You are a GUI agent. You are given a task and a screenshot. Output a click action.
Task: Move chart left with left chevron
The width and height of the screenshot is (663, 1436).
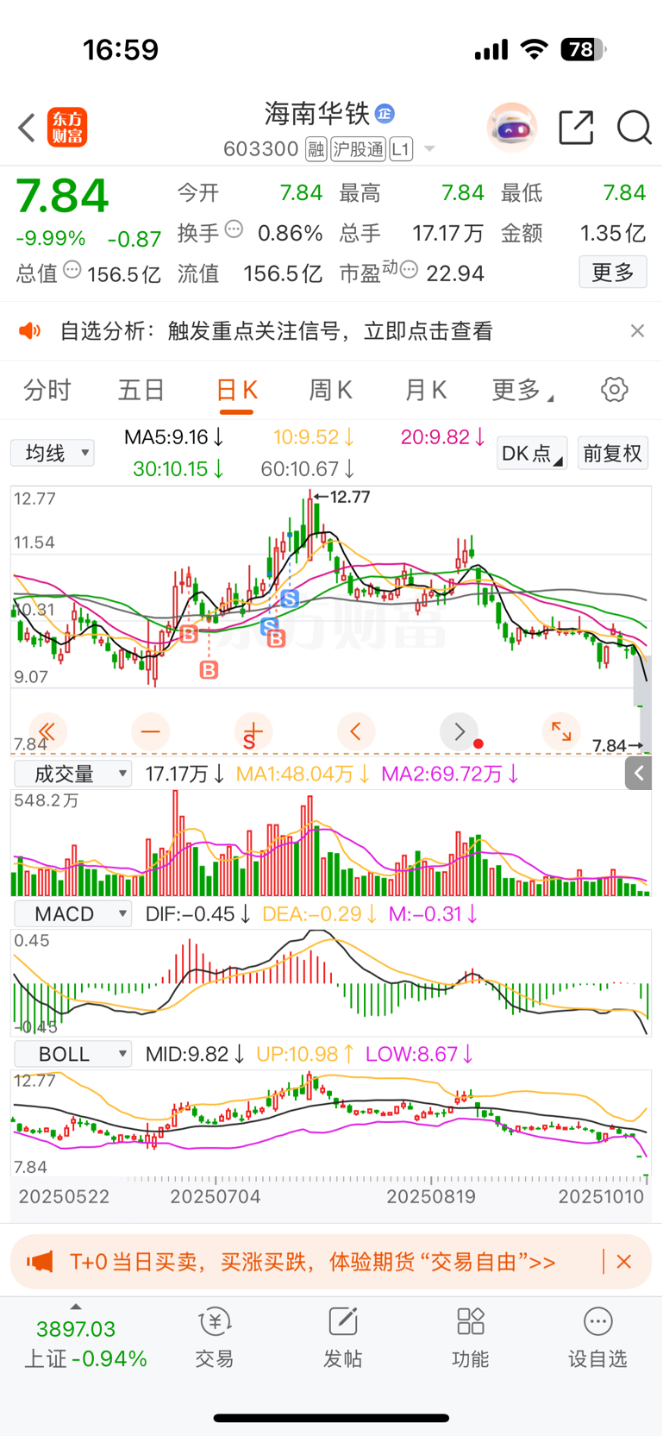356,732
